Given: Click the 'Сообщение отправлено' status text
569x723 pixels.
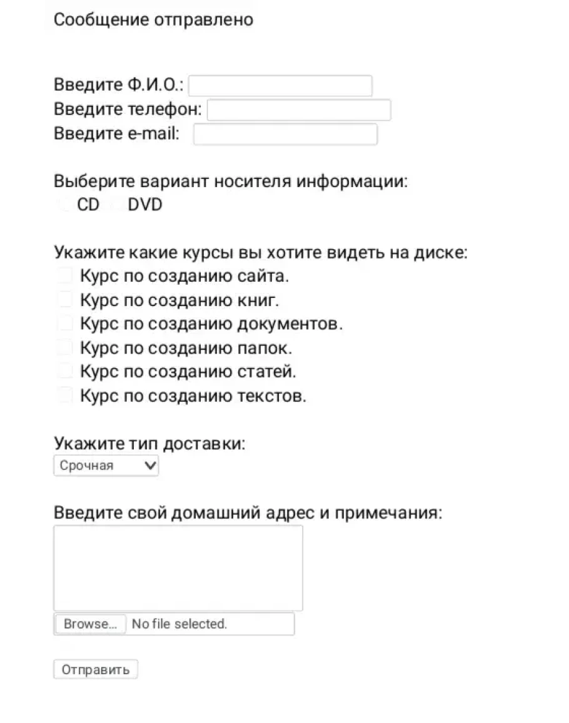Looking at the screenshot, I should pyautogui.click(x=153, y=20).
